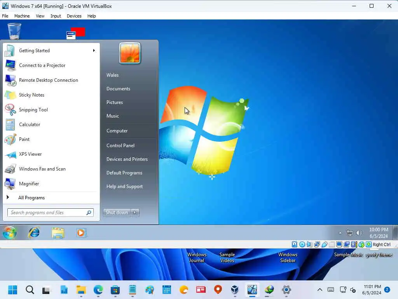Open the Shut down options arrow
The height and width of the screenshot is (299, 398).
coord(135,212)
